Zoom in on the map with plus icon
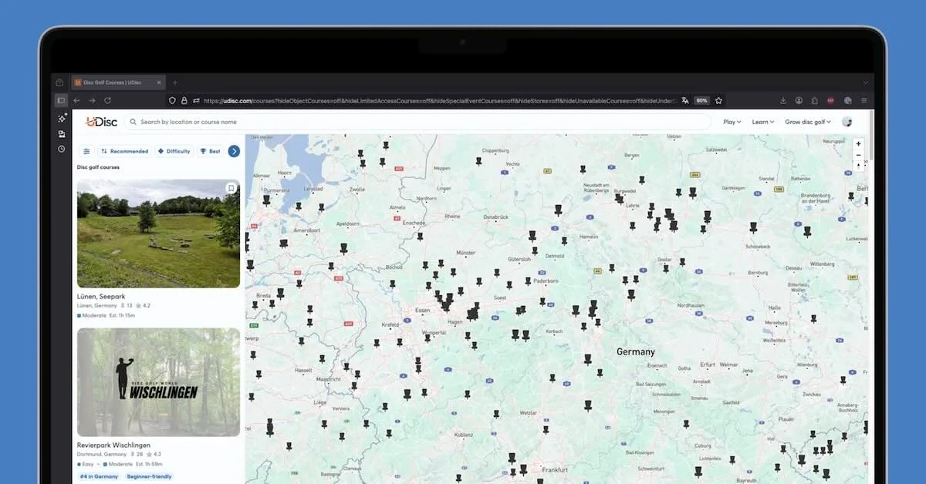Screen dimensions: 926x484 pyautogui.click(x=858, y=143)
